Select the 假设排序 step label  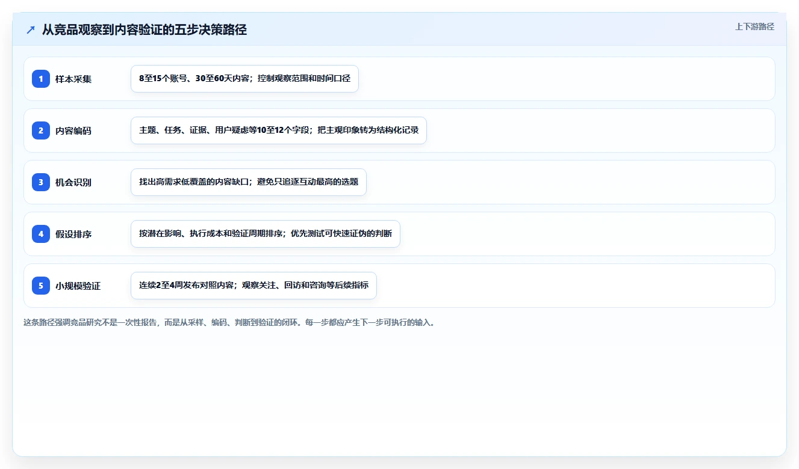(x=73, y=234)
